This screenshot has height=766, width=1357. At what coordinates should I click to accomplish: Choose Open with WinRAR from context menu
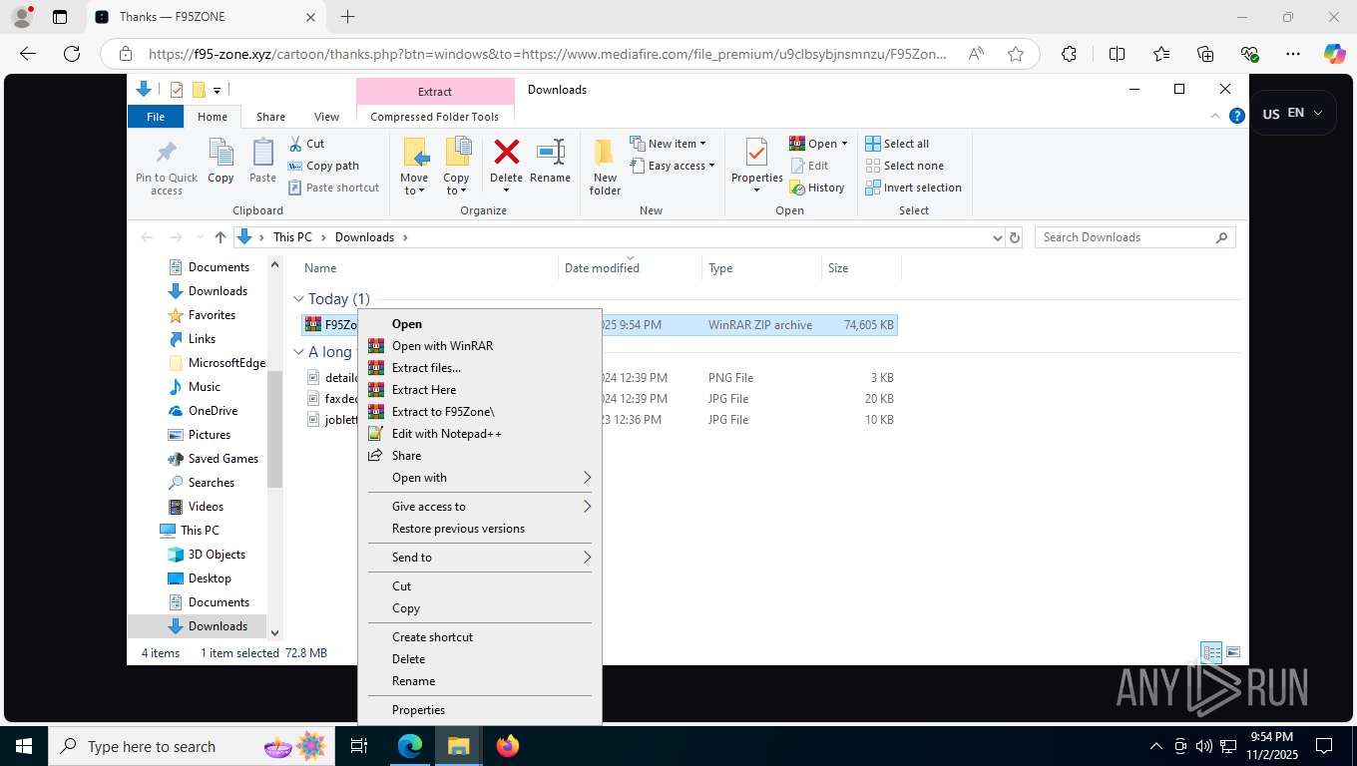pos(480,346)
